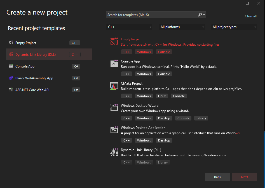Viewport: 265px width, 188px height.
Task: Close the Create a new project dialog
Action: [258, 3]
